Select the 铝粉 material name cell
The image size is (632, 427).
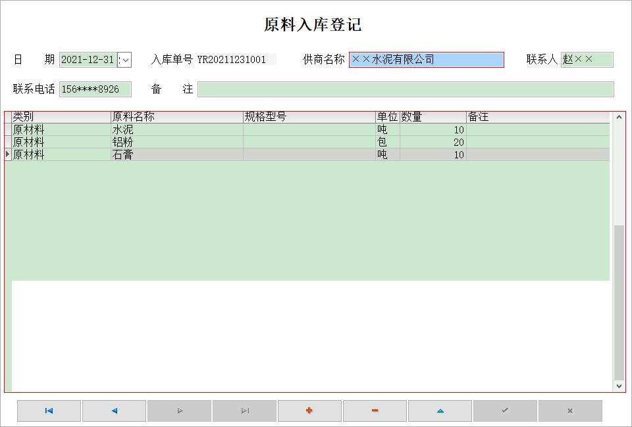(x=177, y=142)
